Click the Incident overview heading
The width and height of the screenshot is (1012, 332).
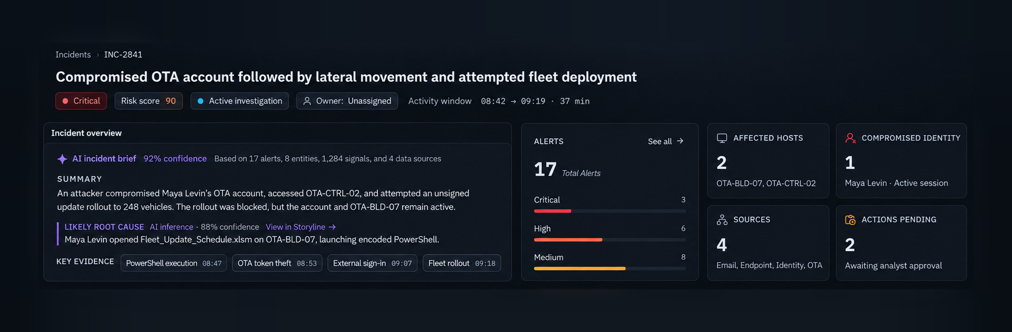(86, 133)
